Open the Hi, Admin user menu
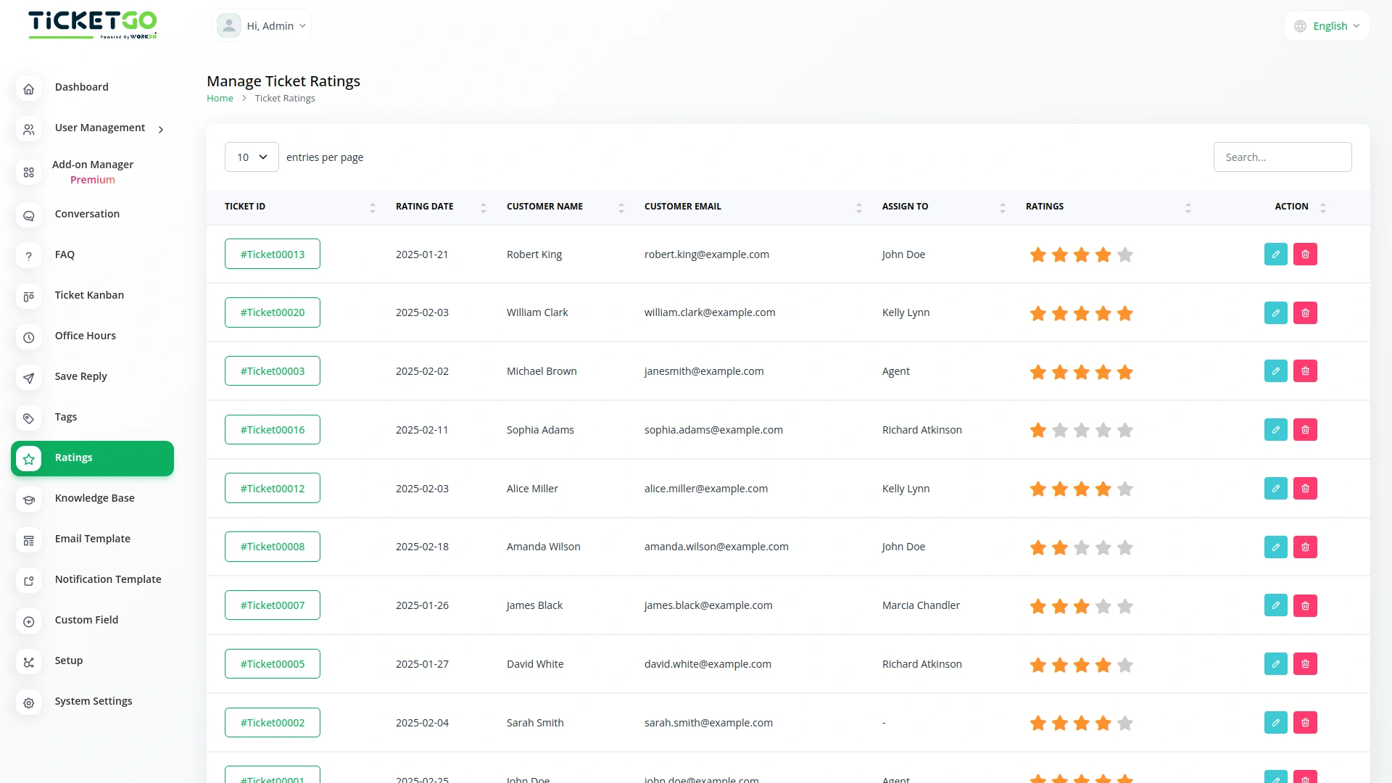Screen dimensions: 1392x783 (x=262, y=26)
